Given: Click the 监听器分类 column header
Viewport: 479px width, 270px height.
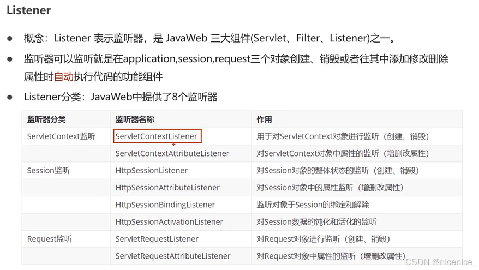Looking at the screenshot, I should tap(46, 119).
